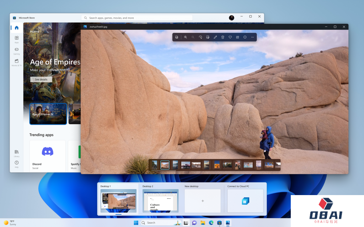Favorite the photo with the heart icon
This screenshot has width=364, height=227.
coord(230,37)
